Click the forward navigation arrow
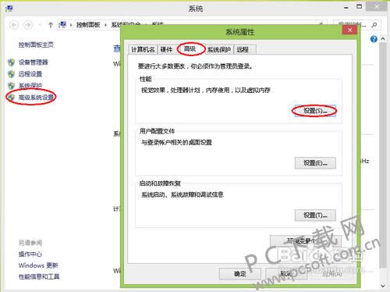Viewport: 390px width, 292px height. click(x=28, y=25)
